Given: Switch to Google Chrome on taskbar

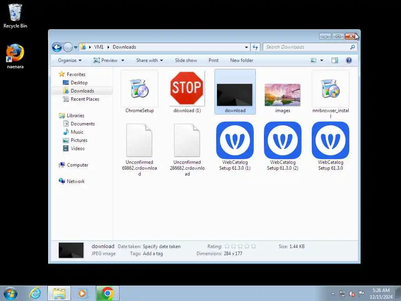Looking at the screenshot, I should [x=107, y=293].
